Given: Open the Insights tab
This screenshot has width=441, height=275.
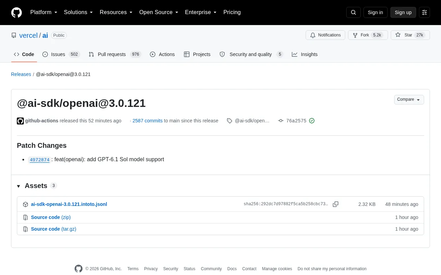Looking at the screenshot, I should point(305,54).
